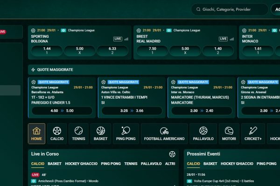This screenshot has height=186, width=280.
Task: Focus the Giochi, Categorie, Provider search field
Action: [x=230, y=9]
